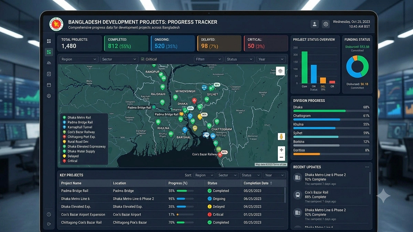The width and height of the screenshot is (413, 232).
Task: Open the calendar sidebar icon
Action: tap(49, 85)
